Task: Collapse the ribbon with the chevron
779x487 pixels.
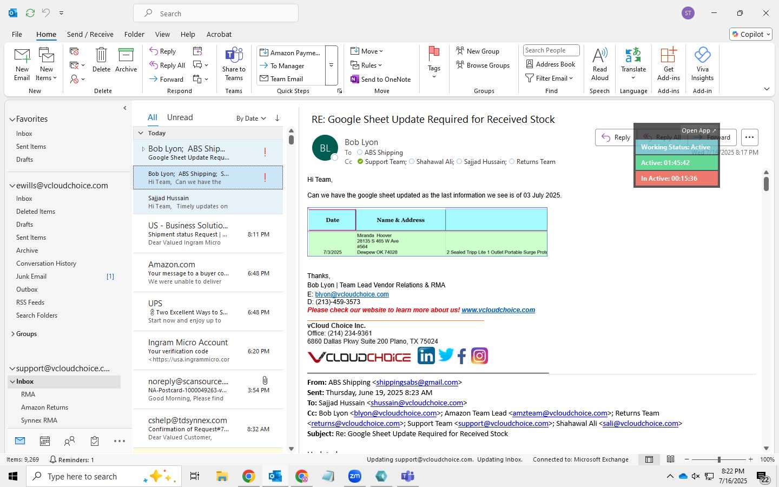Action: [x=767, y=89]
